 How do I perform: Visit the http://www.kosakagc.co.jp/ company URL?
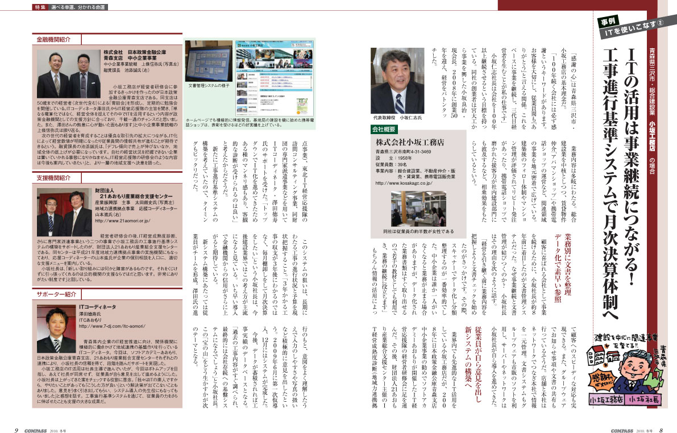point(404,183)
